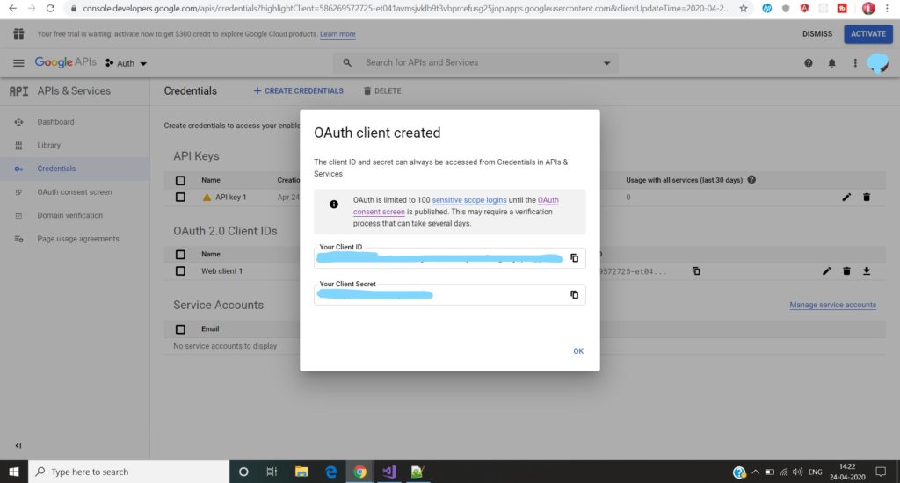The height and width of the screenshot is (483, 900).
Task: Bookmark this page star icon
Action: coord(744,9)
